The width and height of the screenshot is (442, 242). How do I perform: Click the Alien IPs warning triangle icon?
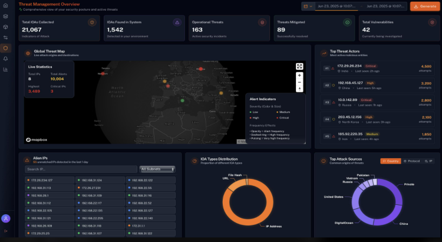tap(27, 160)
